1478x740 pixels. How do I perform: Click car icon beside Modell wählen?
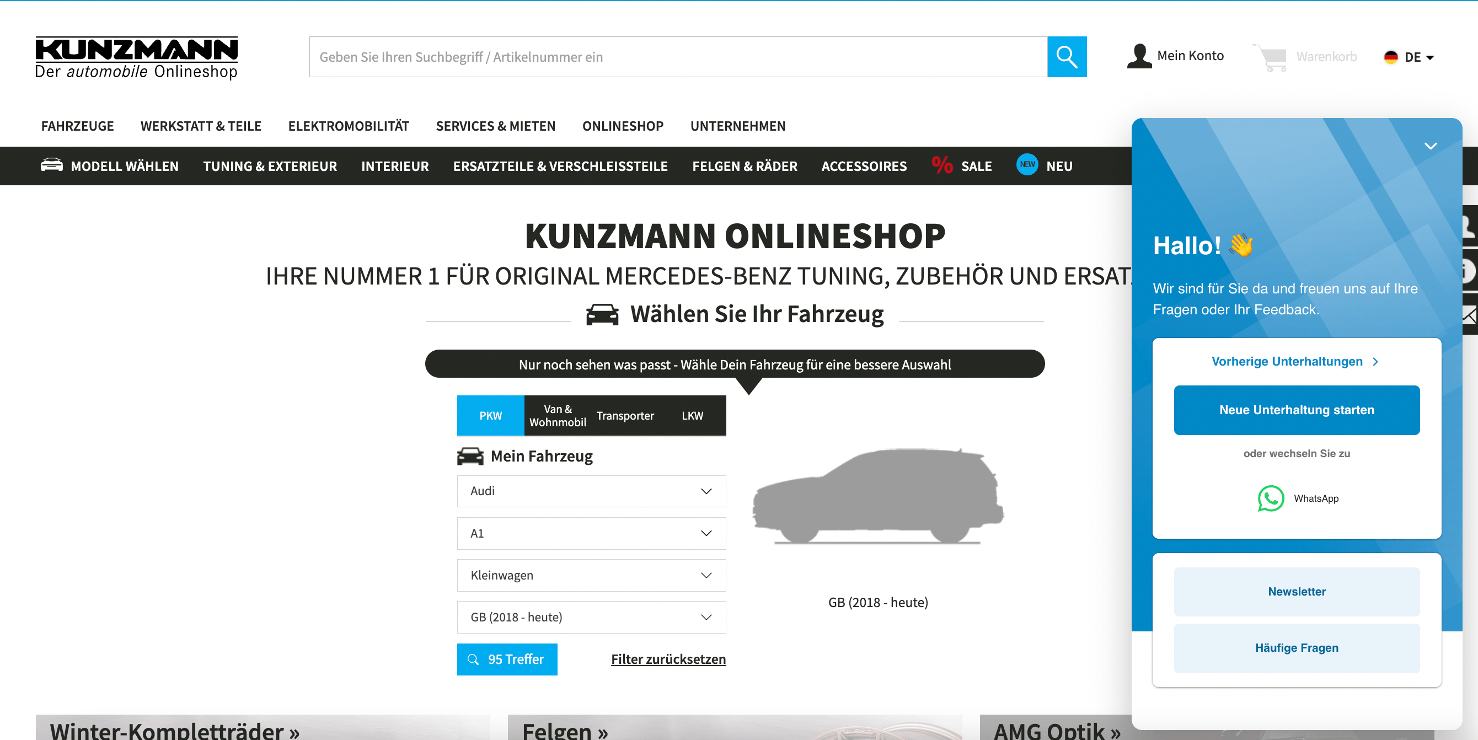point(52,165)
